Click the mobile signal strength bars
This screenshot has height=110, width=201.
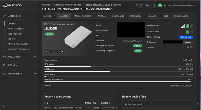pos(183,26)
